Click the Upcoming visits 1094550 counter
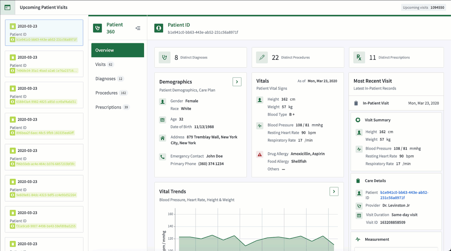 click(424, 7)
